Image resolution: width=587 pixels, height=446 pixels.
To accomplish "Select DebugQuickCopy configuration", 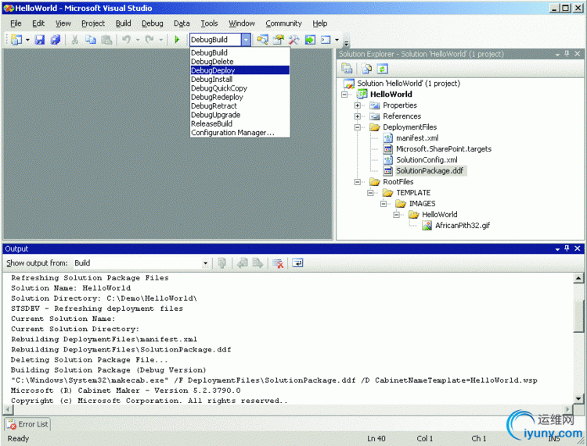I will point(240,88).
